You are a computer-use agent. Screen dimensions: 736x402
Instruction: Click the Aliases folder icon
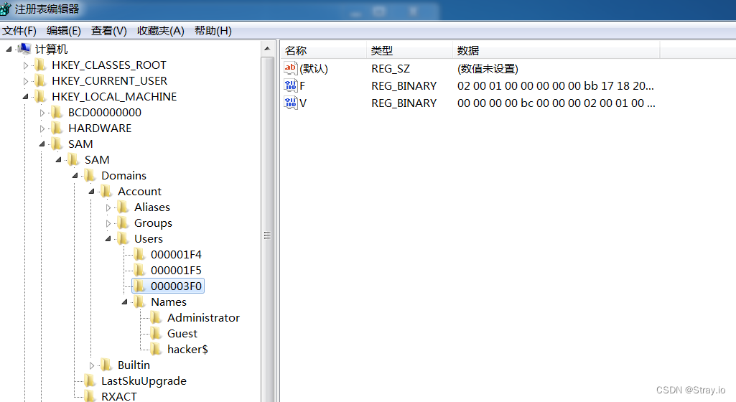tap(124, 207)
